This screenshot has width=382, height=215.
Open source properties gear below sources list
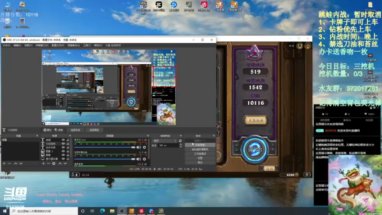pos(54,163)
